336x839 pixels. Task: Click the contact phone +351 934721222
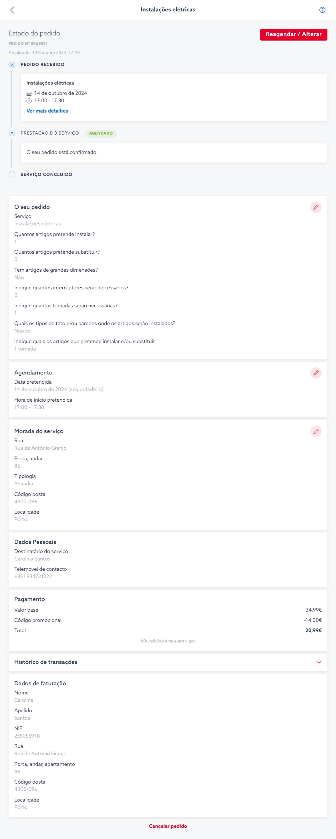33,576
